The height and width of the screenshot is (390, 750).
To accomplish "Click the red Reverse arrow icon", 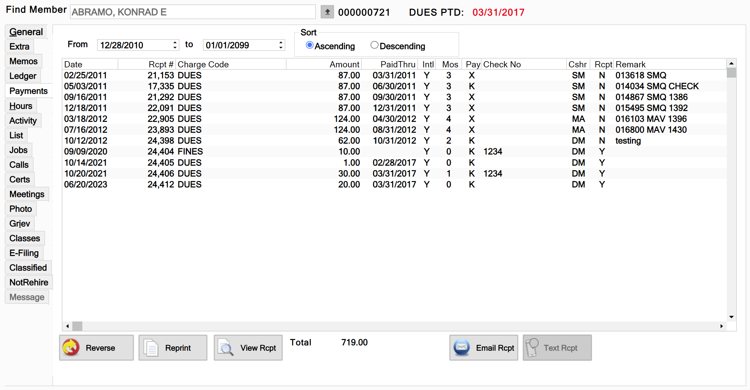I will click(x=71, y=347).
